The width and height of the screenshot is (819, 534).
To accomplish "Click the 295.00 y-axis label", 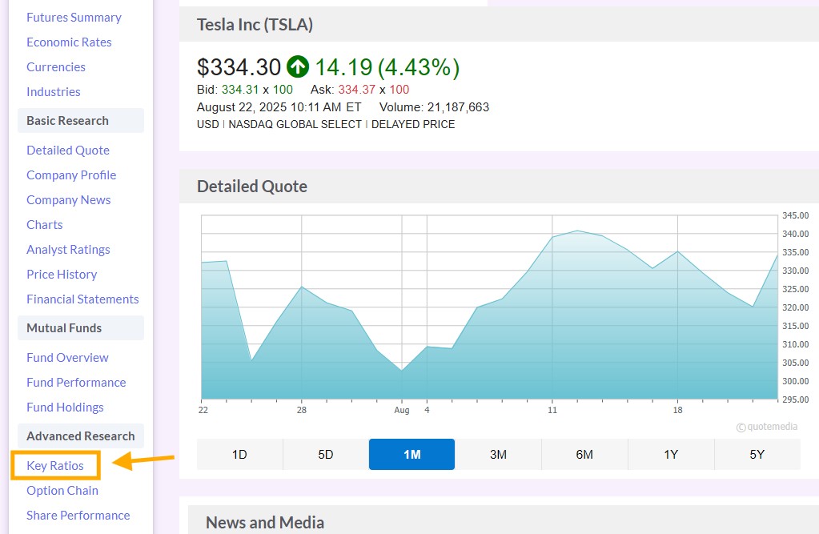I will click(795, 399).
